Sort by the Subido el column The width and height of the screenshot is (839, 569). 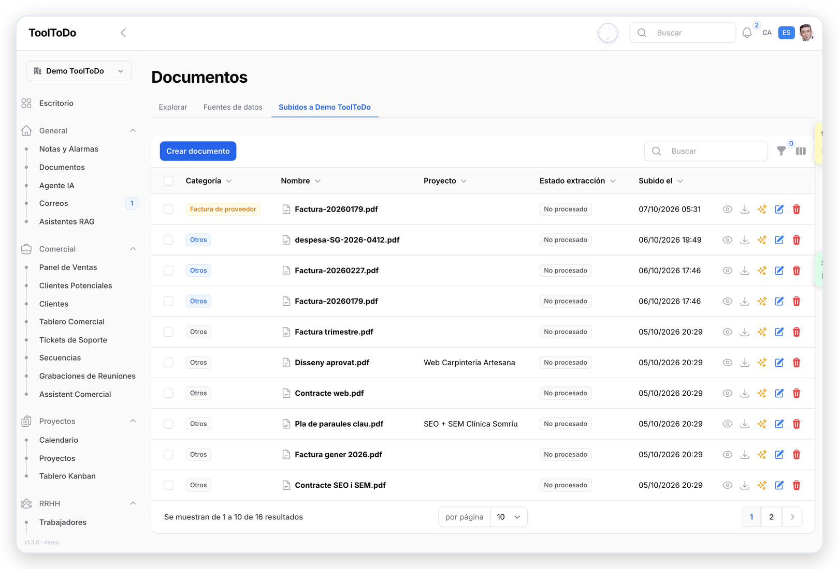[x=661, y=181]
